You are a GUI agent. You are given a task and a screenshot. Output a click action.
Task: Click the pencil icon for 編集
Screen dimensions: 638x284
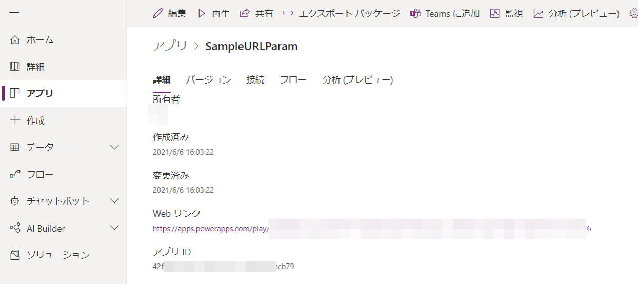click(x=158, y=14)
